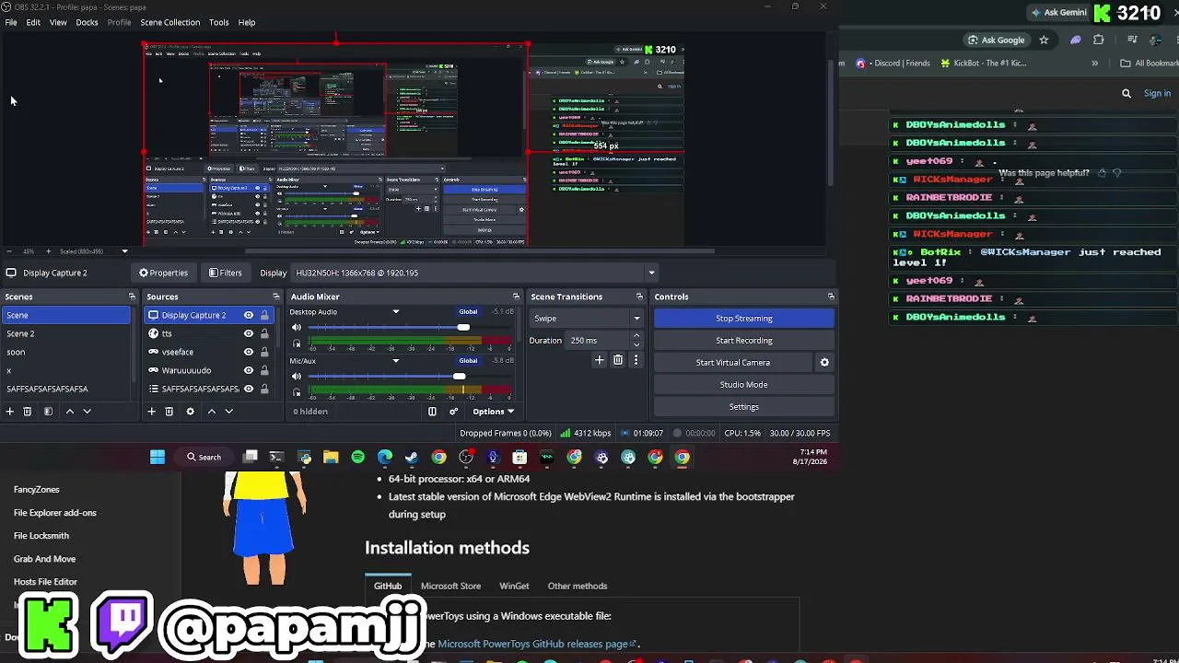Add a scene transition with the plus icon
Screen dimensions: 1179x663
(x=599, y=360)
